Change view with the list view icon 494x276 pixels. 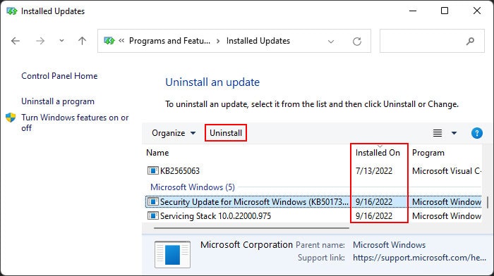pos(438,133)
